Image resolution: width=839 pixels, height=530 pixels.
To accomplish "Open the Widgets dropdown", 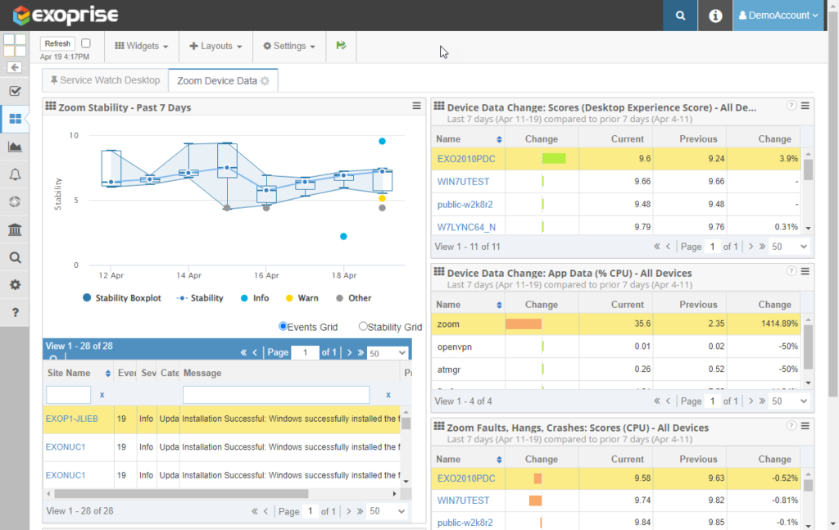I will pyautogui.click(x=141, y=46).
